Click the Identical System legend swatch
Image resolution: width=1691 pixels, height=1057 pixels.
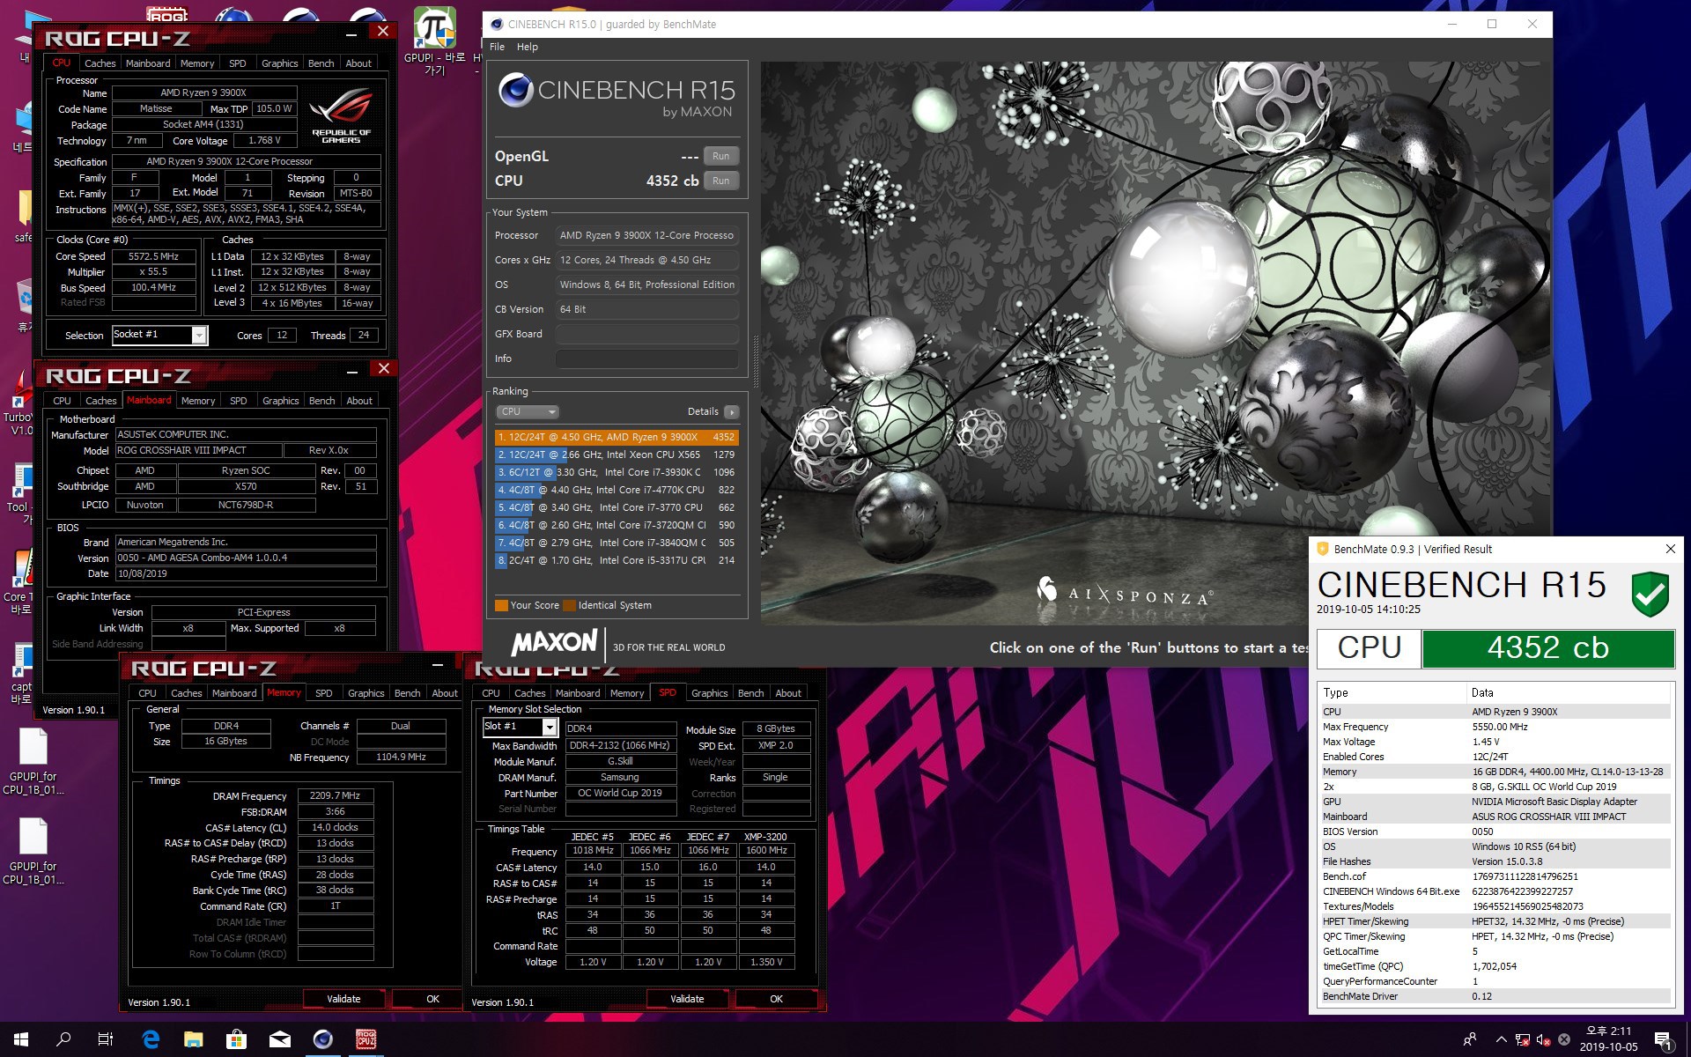coord(569,605)
